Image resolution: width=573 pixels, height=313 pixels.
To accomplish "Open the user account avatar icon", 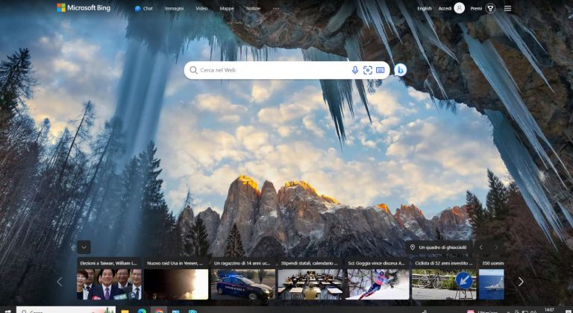I will tap(459, 8).
